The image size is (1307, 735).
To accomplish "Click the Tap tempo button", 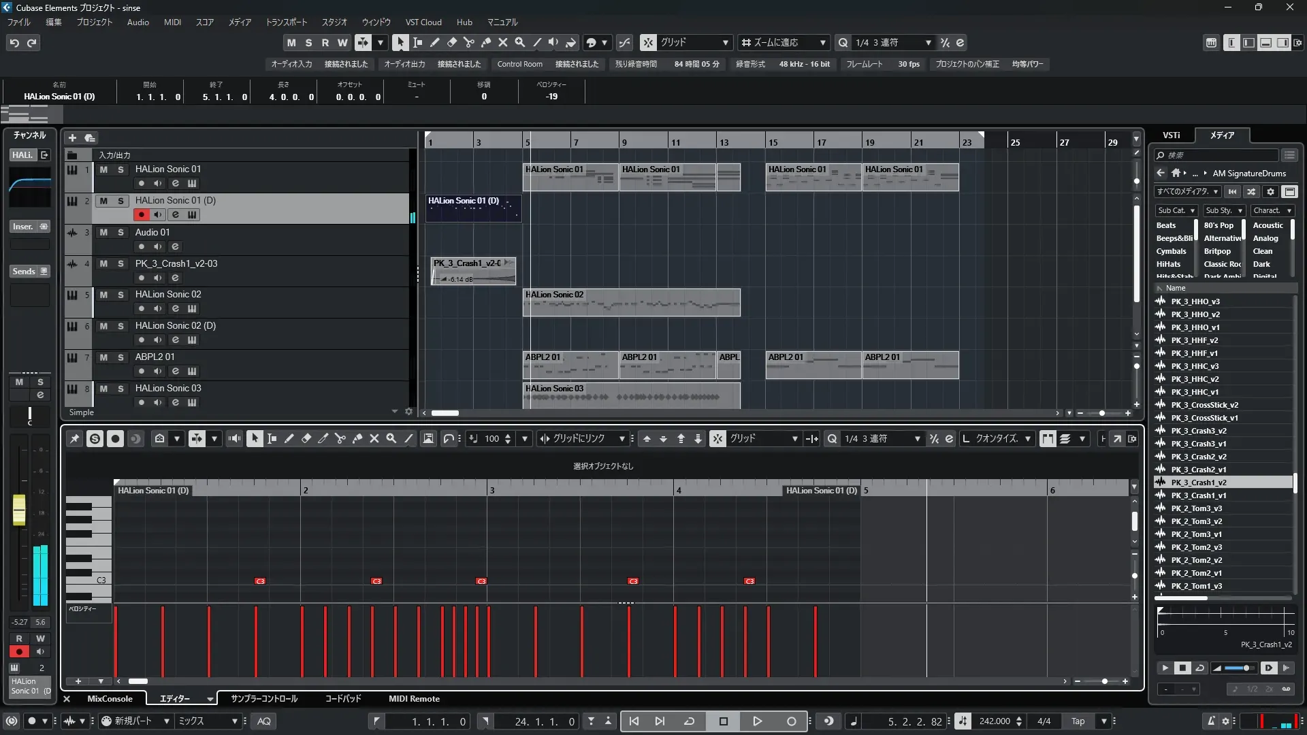I will [1078, 721].
